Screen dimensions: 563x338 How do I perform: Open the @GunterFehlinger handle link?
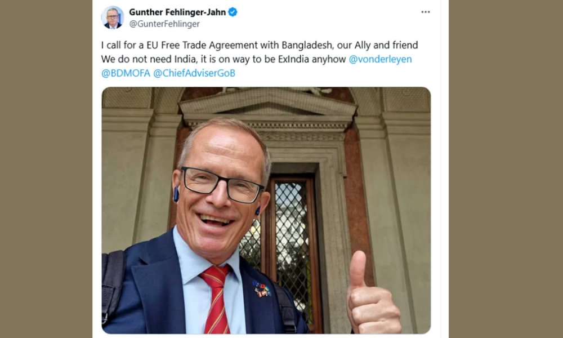click(164, 24)
